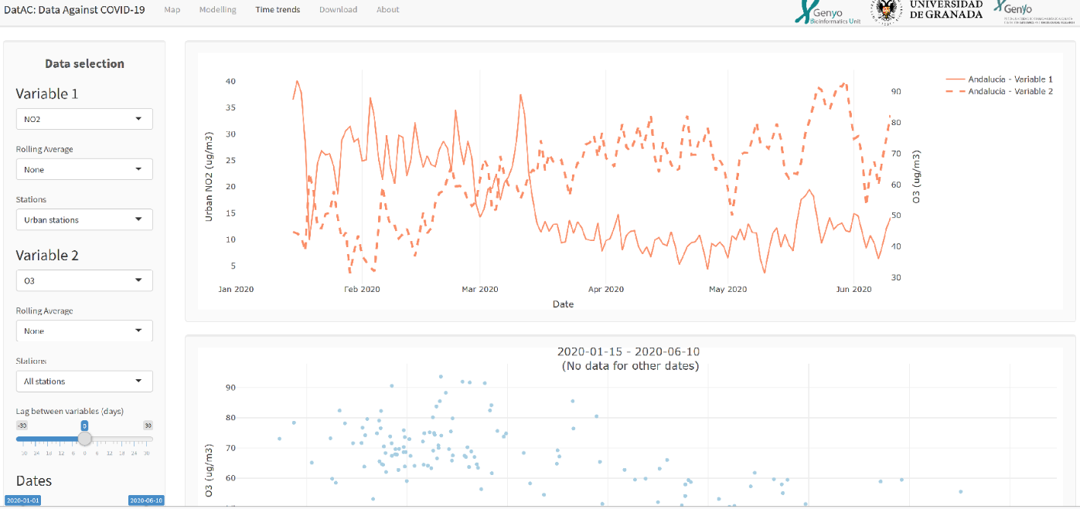The width and height of the screenshot is (1080, 509).
Task: Click the Mar 2020 axis label
Action: pyautogui.click(x=480, y=290)
